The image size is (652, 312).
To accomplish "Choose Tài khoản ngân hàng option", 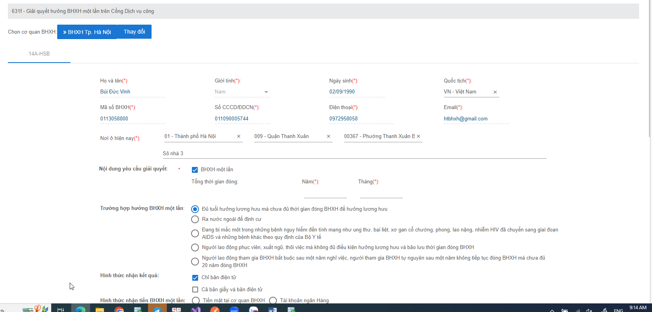I will click(x=273, y=300).
